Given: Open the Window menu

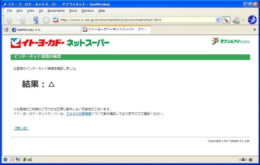Looking at the screenshot, I should click(88, 11).
